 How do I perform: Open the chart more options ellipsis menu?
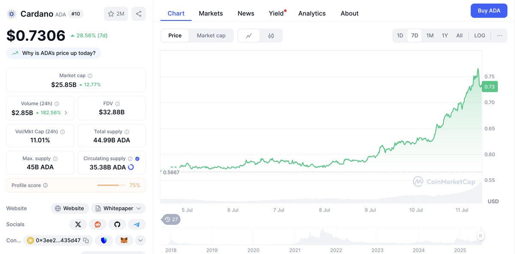pos(500,36)
